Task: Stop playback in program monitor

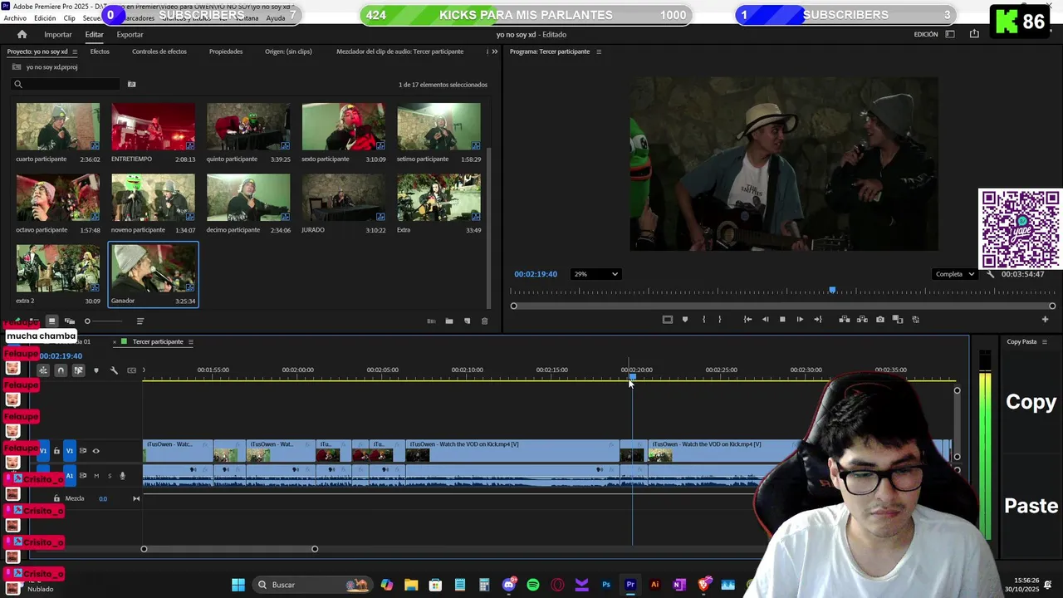Action: pos(782,320)
